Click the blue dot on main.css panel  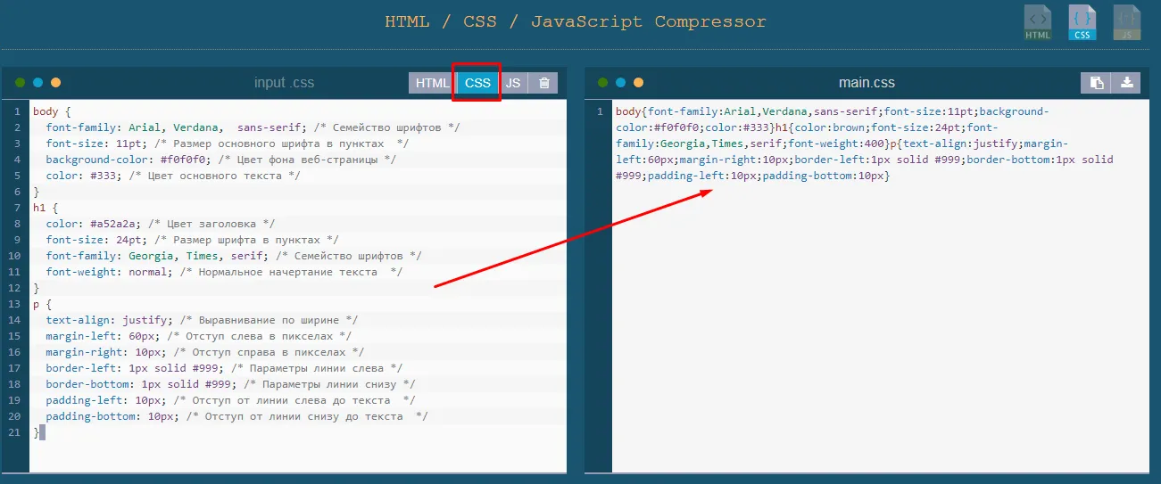tap(620, 83)
